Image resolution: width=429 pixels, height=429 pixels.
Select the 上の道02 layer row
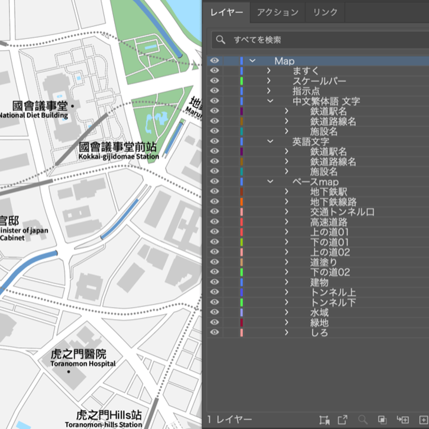[318, 252]
